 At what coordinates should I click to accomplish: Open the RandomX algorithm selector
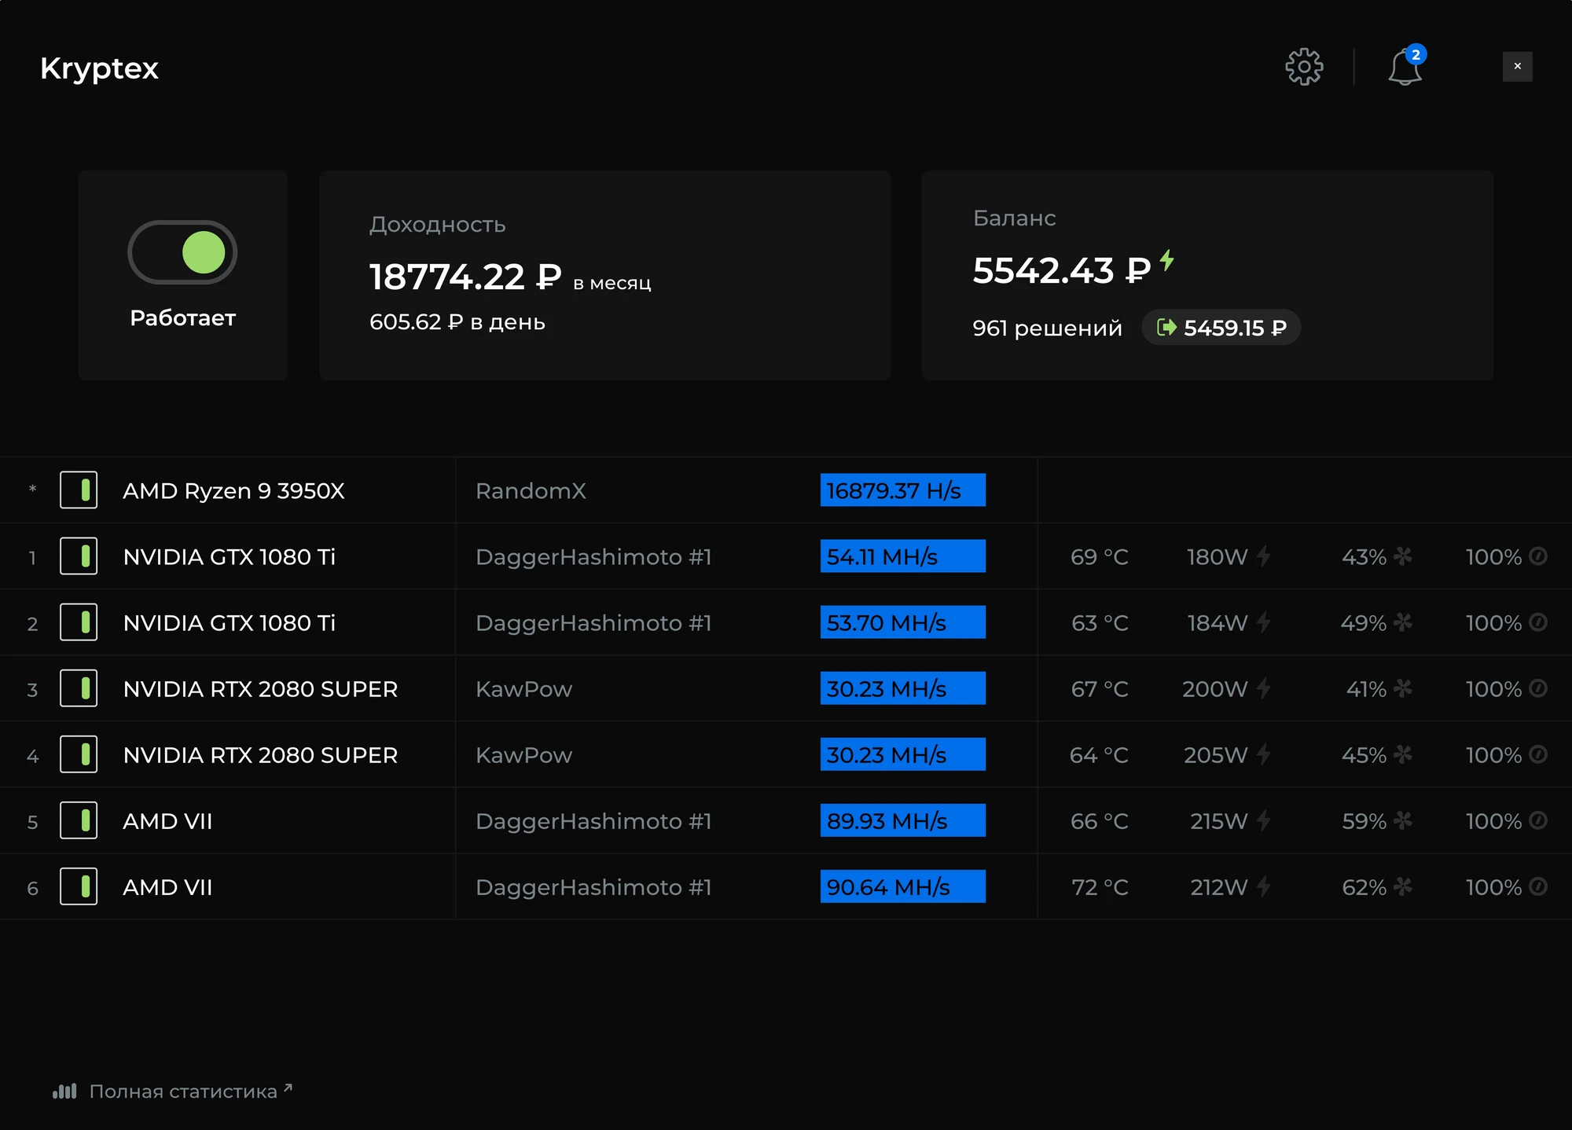pyautogui.click(x=531, y=490)
